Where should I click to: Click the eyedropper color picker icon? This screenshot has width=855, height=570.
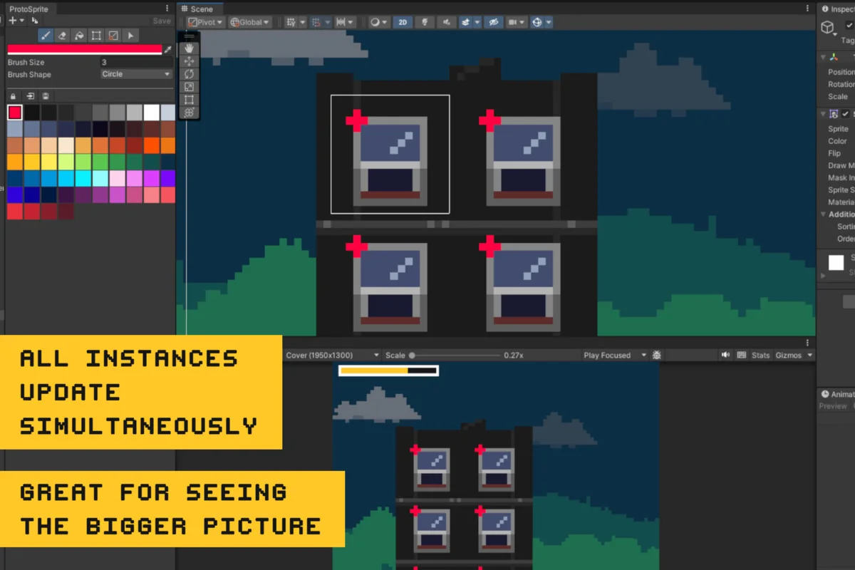click(168, 50)
